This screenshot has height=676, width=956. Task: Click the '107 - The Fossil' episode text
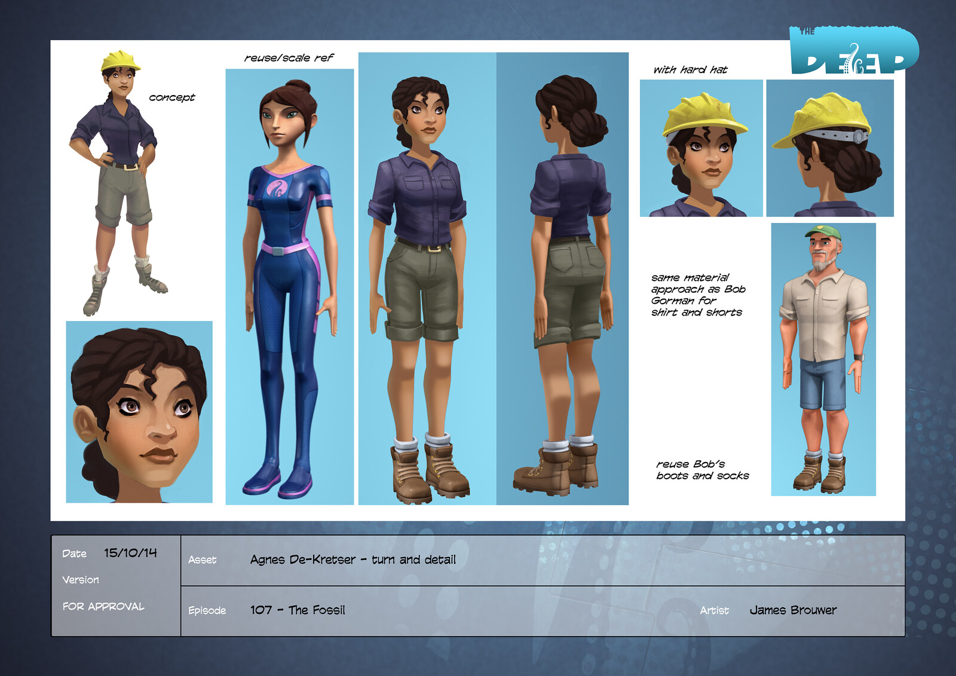click(298, 610)
